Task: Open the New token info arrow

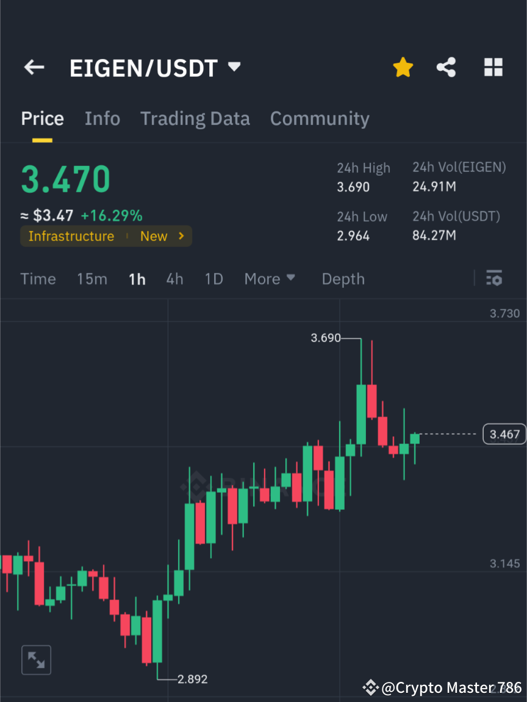Action: pyautogui.click(x=181, y=236)
